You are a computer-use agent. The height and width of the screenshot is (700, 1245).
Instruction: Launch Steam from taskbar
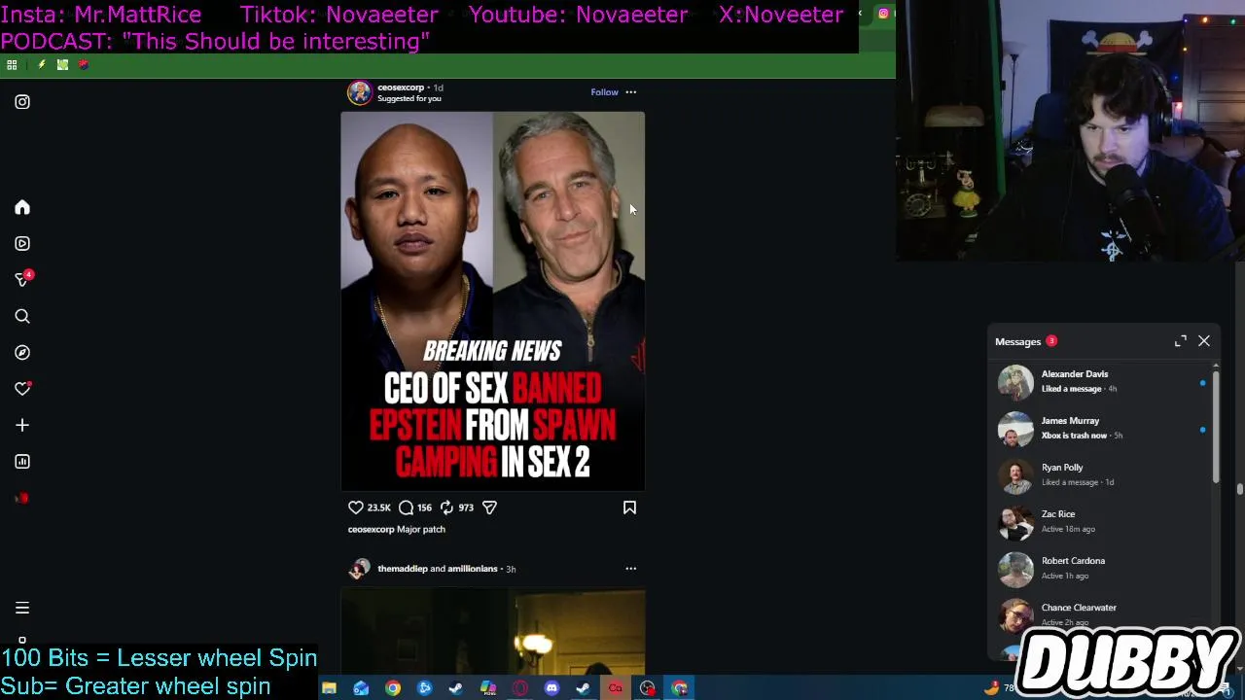coord(456,688)
